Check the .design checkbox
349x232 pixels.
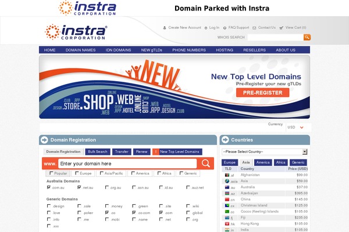49,206
